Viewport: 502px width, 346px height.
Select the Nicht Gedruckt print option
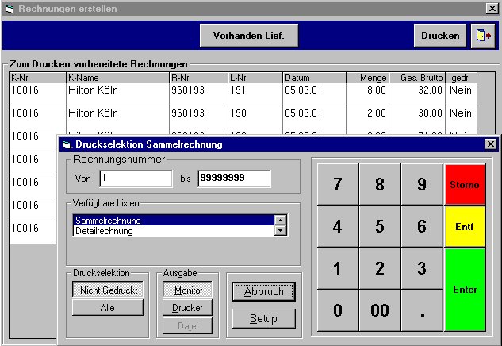point(107,290)
